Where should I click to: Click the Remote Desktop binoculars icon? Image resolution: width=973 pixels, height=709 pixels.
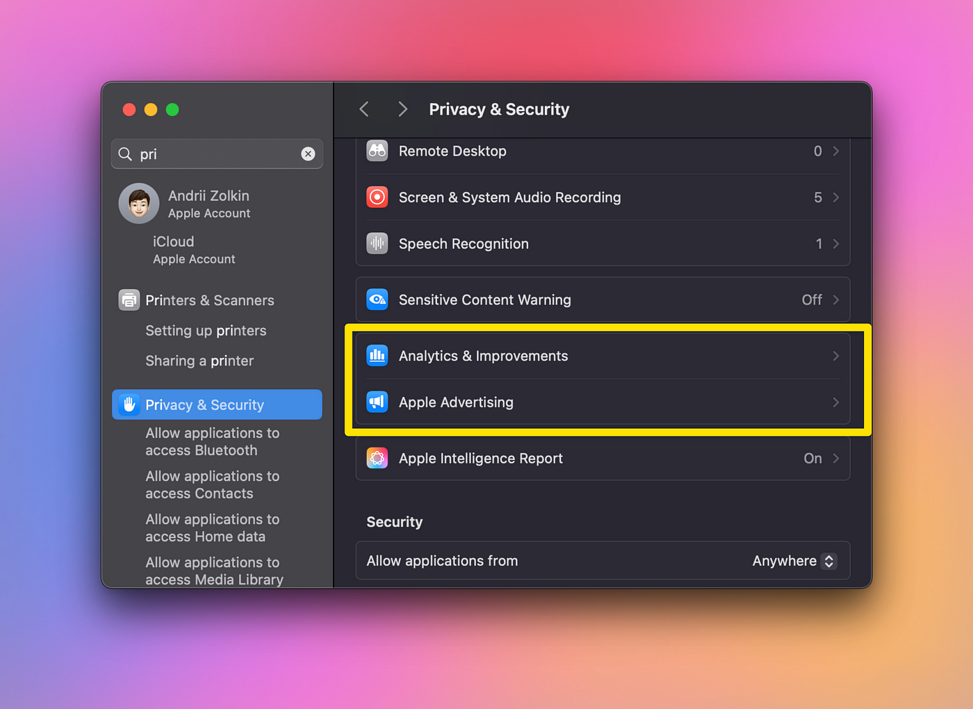click(x=377, y=150)
